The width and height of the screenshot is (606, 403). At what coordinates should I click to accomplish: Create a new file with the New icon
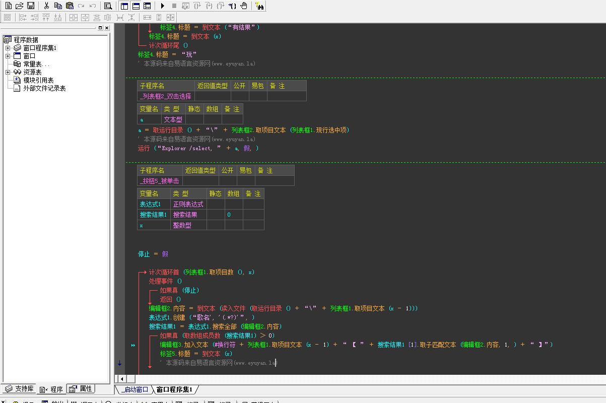(9, 6)
